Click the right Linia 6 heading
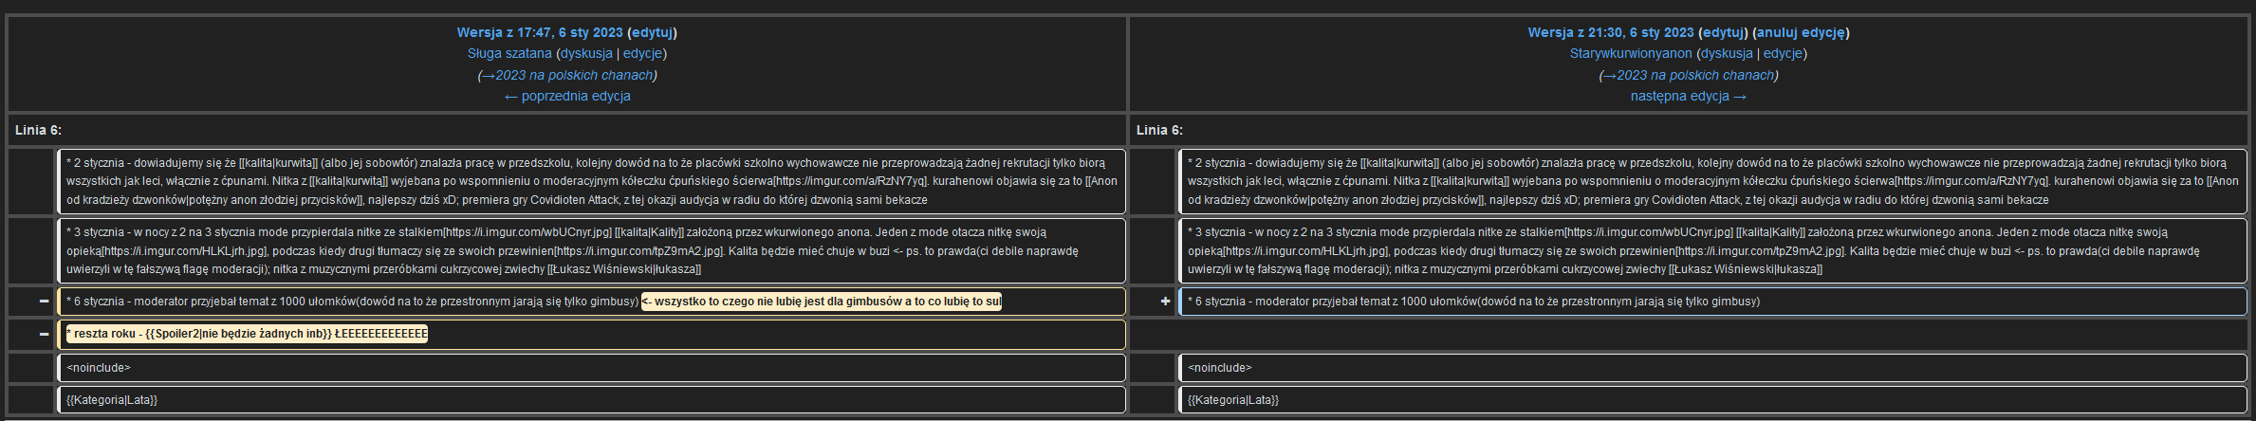This screenshot has width=2256, height=421. [1159, 130]
